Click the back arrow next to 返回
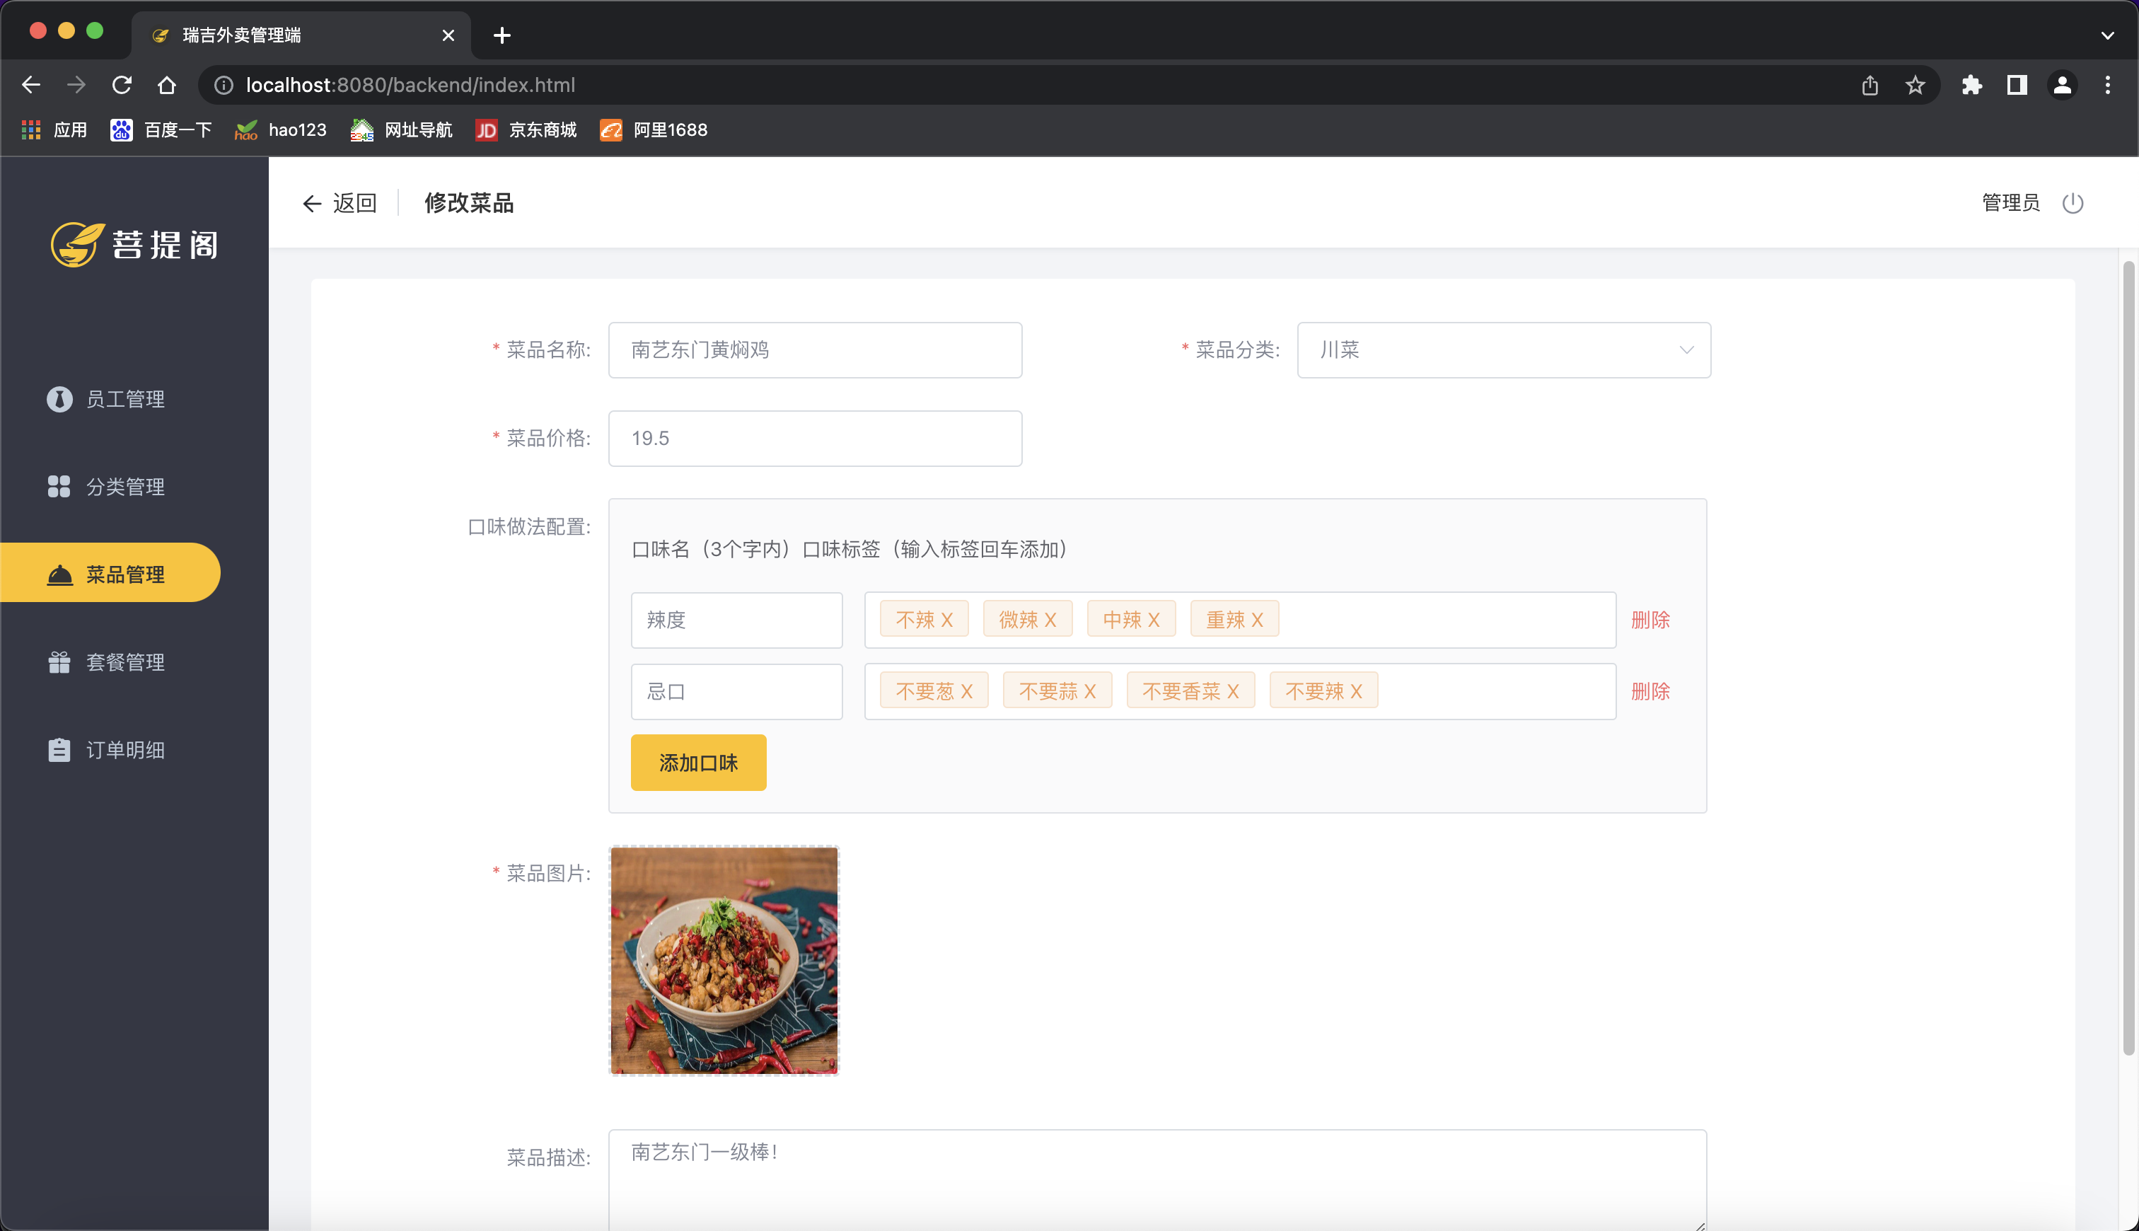Image resolution: width=2139 pixels, height=1231 pixels. 312,204
